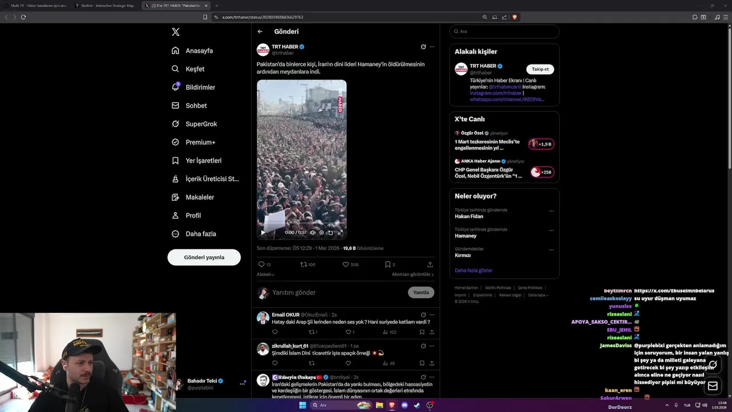
Task: Bookmark zikrullah_kurt_61's reply
Action: [x=422, y=363]
